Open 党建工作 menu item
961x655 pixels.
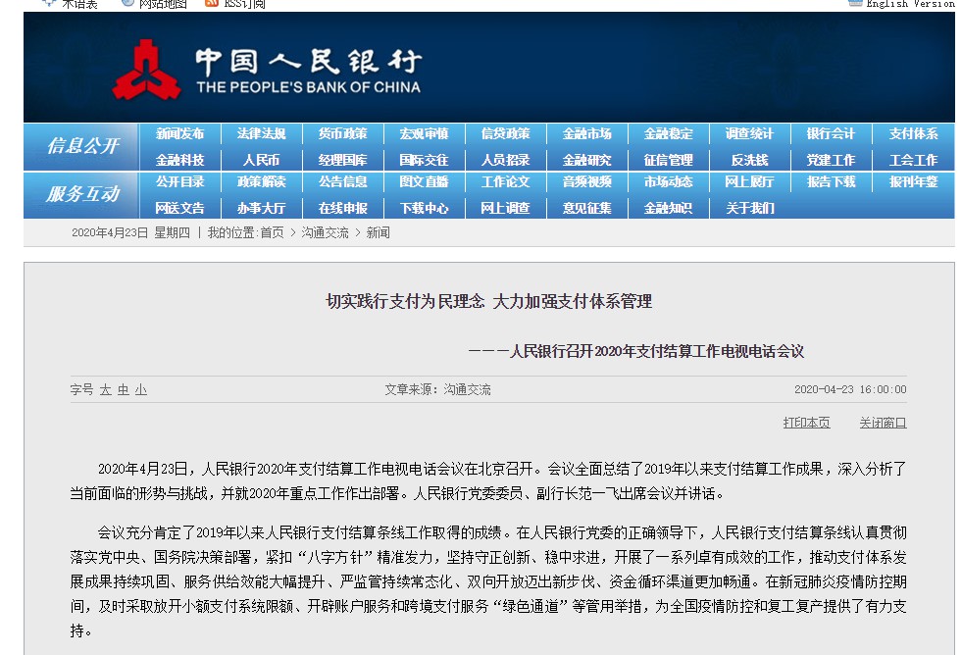[x=832, y=160]
